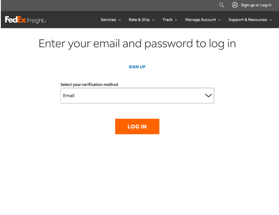Viewport: 279px width, 215px height.
Task: Click the chevron next to Rate & Ship
Action: click(153, 20)
